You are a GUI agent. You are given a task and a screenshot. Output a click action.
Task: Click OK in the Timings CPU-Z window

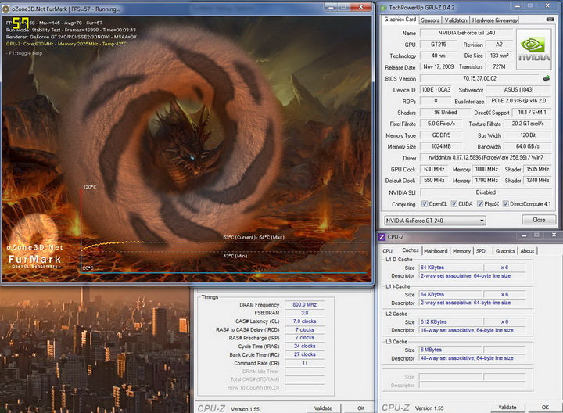tap(360, 408)
